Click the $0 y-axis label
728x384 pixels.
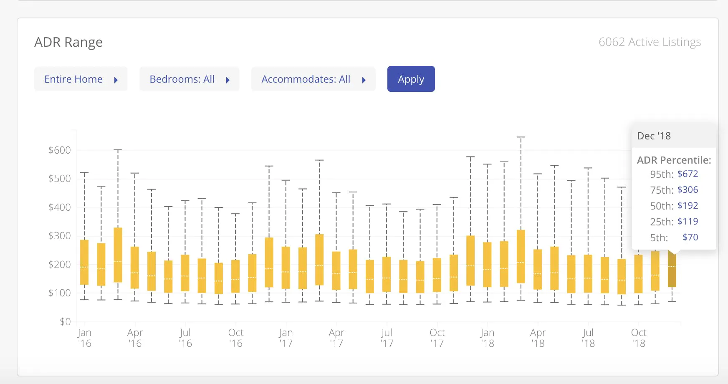(x=65, y=322)
